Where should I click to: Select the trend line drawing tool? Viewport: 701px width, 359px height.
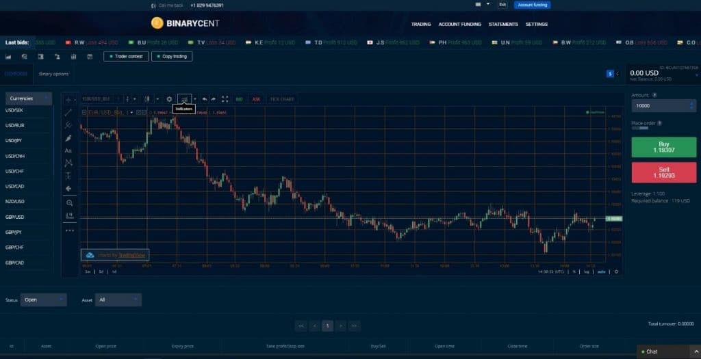click(68, 112)
